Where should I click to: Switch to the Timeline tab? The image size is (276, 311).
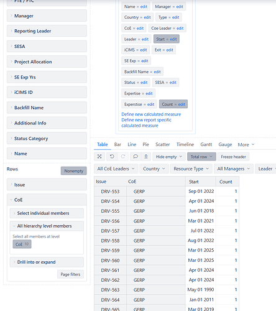click(185, 144)
